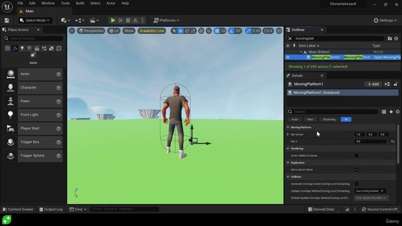Toggle scale snapping in the viewport toolbar

point(249,31)
